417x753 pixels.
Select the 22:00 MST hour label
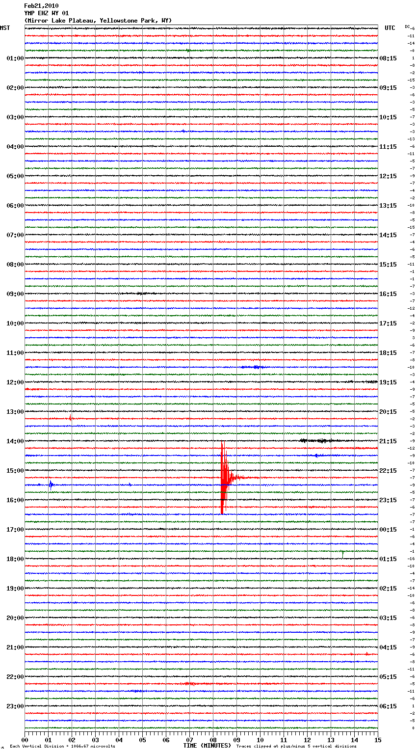point(15,677)
